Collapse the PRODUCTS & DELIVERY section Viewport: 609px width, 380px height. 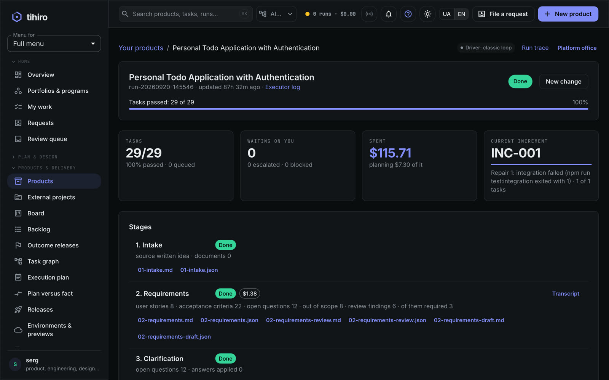pos(44,168)
